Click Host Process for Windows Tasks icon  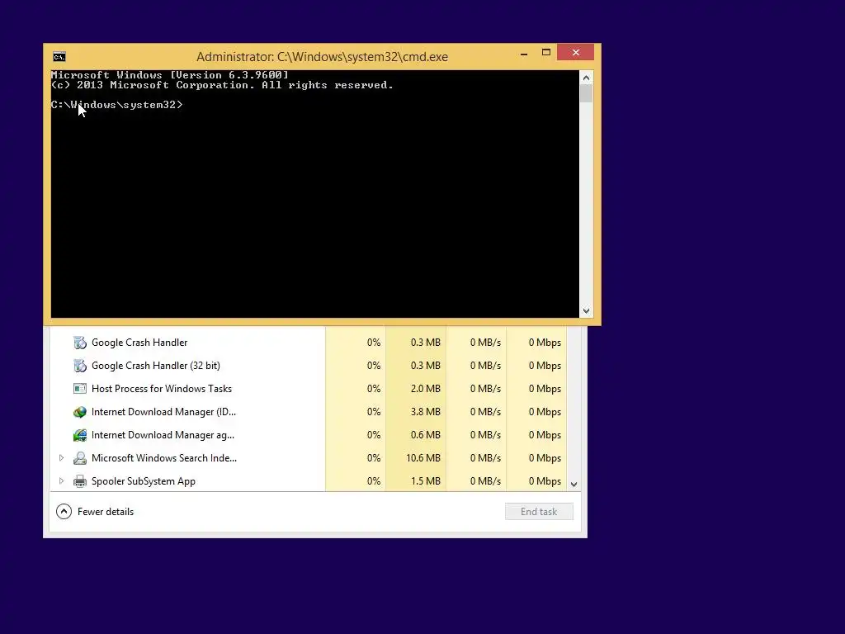tap(80, 389)
